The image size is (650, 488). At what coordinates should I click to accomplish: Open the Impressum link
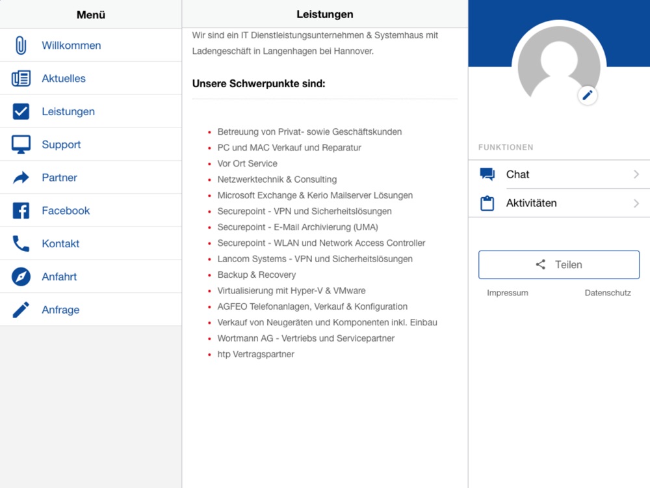pyautogui.click(x=508, y=293)
